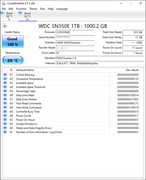This screenshot has height=180, width=146.
Task: Click the Transfer Mode field
Action: click(75, 48)
